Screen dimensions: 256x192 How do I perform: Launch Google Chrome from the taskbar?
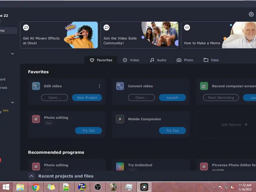35,187
